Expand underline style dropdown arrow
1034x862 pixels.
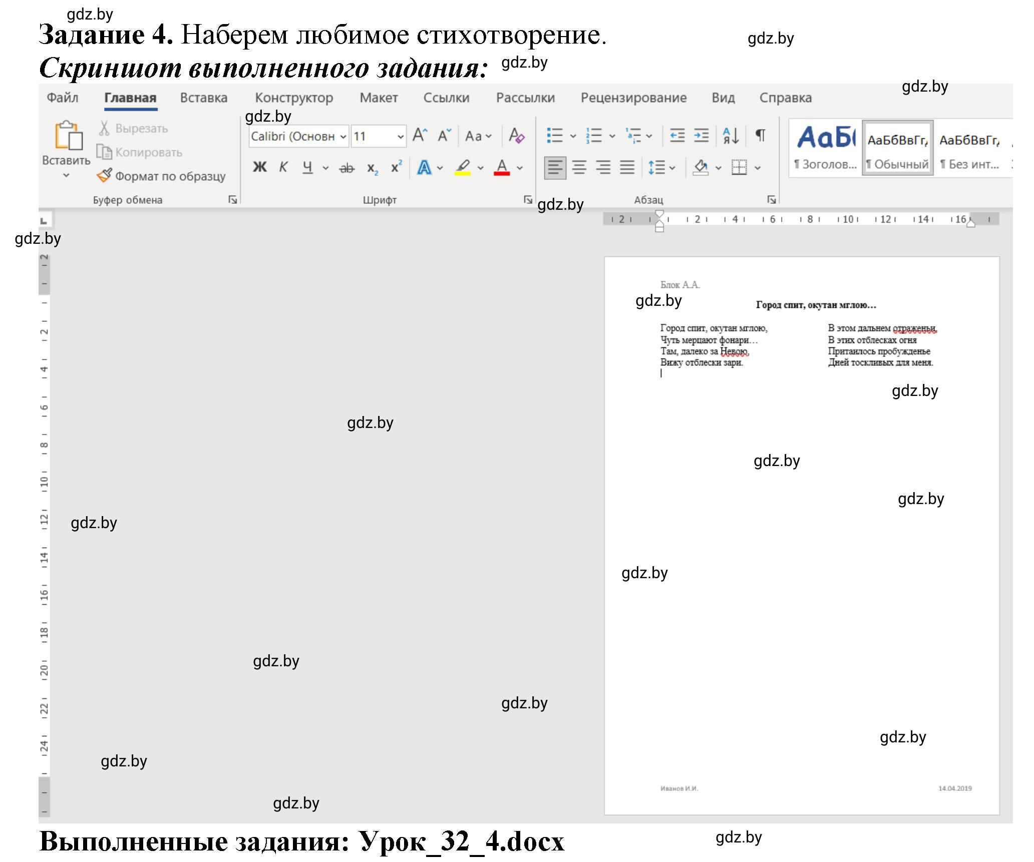coord(325,168)
